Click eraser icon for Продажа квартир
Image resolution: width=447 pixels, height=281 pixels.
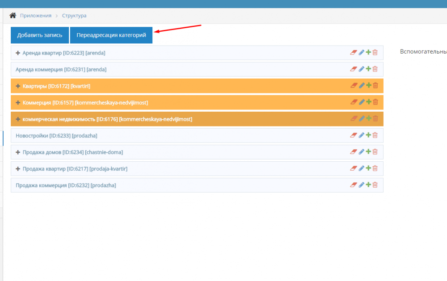(x=354, y=168)
